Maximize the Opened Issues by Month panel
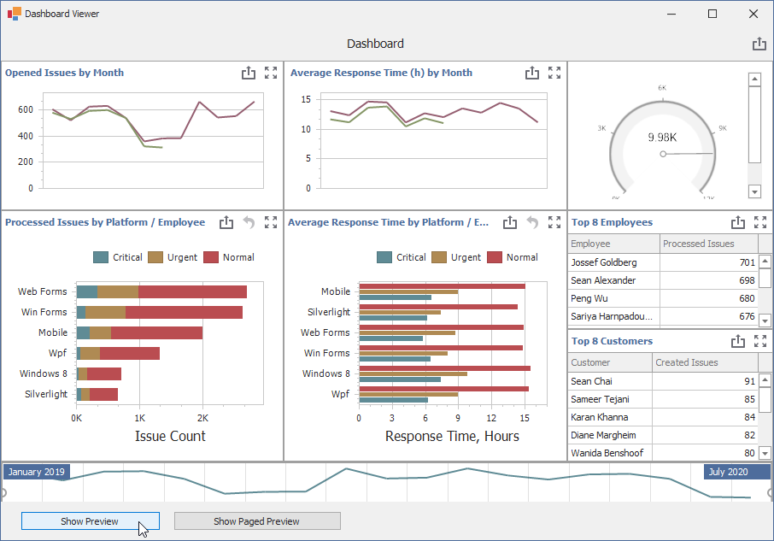This screenshot has height=541, width=774. click(x=271, y=73)
